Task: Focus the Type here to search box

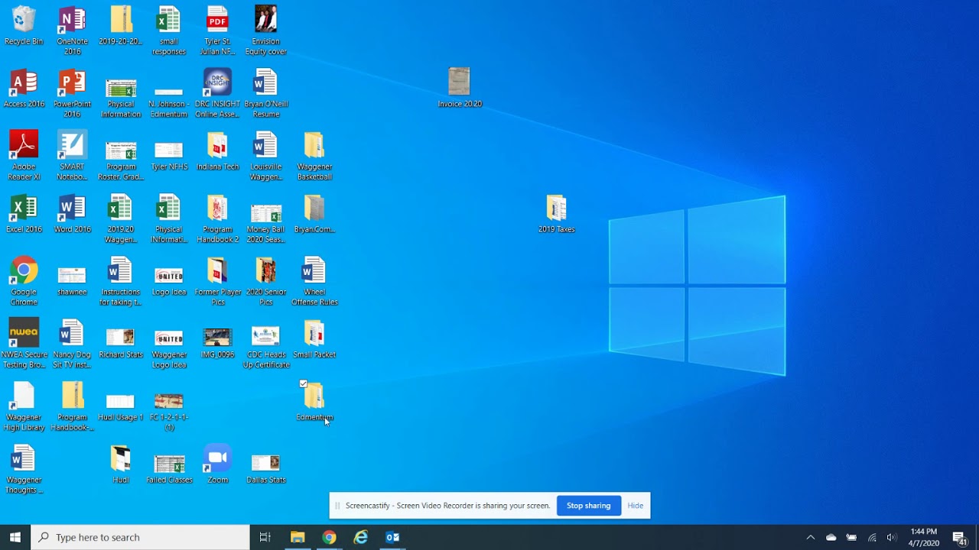Action: (x=140, y=537)
